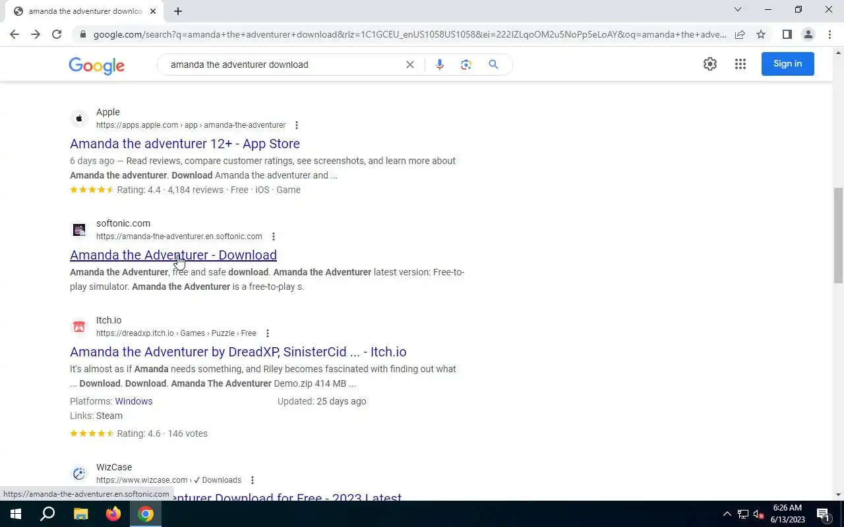Image resolution: width=844 pixels, height=527 pixels.
Task: Toggle the browser side panel
Action: point(787,34)
